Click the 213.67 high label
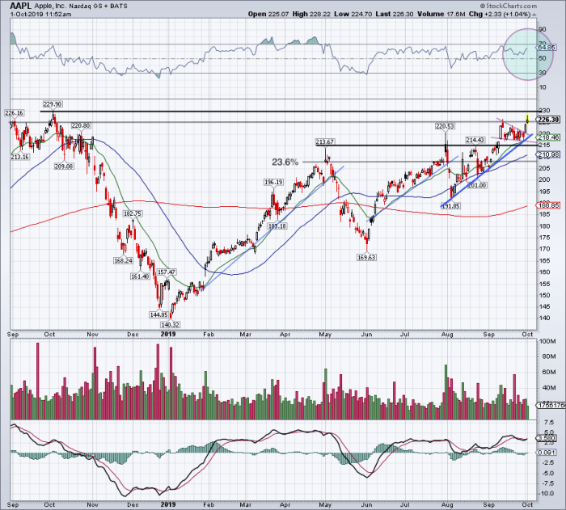Image resolution: width=566 pixels, height=510 pixels. tap(324, 141)
